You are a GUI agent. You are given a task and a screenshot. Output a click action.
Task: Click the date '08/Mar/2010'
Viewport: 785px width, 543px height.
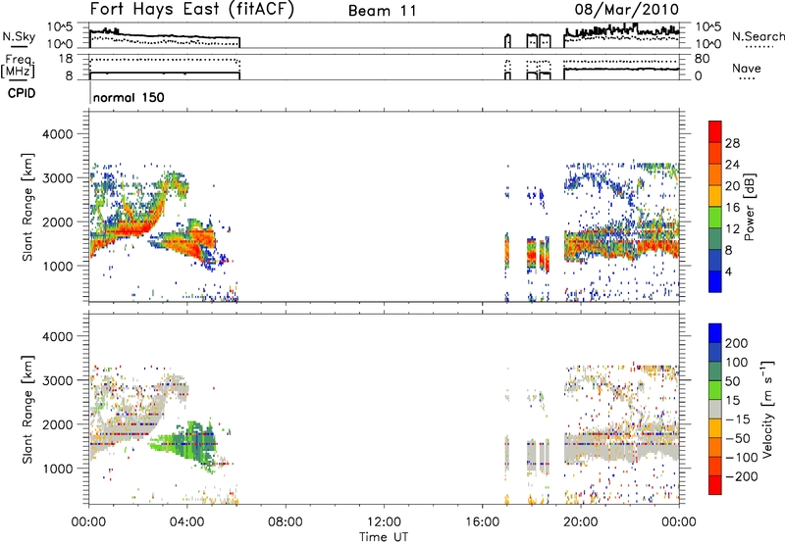pos(627,9)
